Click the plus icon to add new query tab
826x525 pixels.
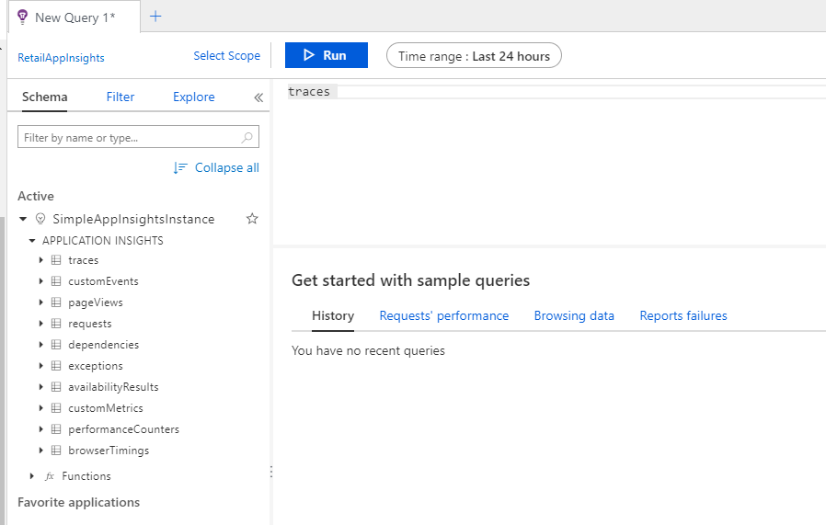[x=155, y=16]
